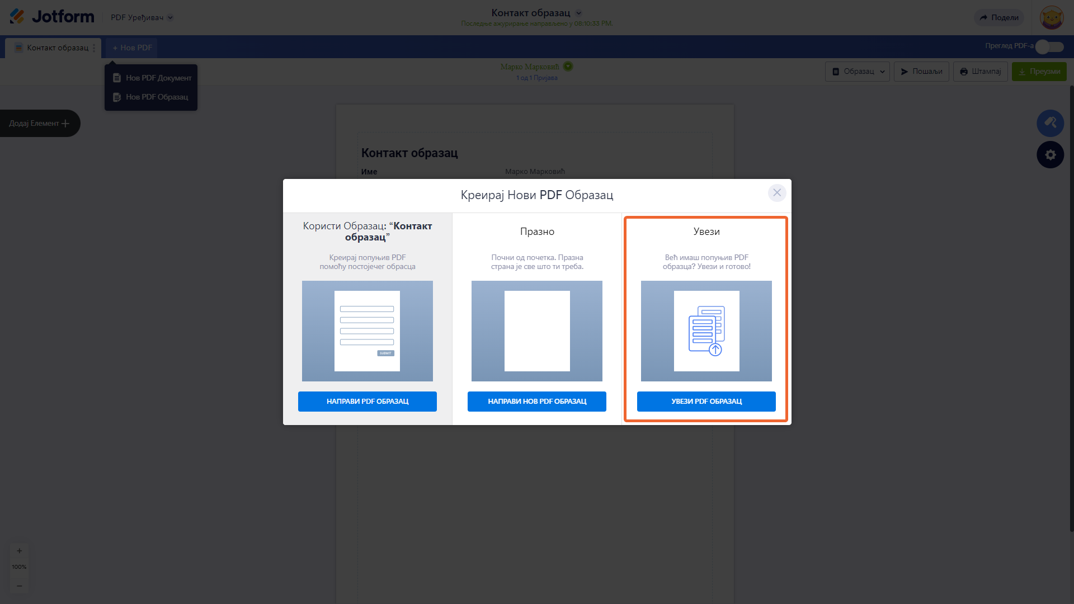This screenshot has width=1074, height=604.
Task: Click the УВЕЗИ PDF ОБРАЗАЦ button
Action: point(706,402)
